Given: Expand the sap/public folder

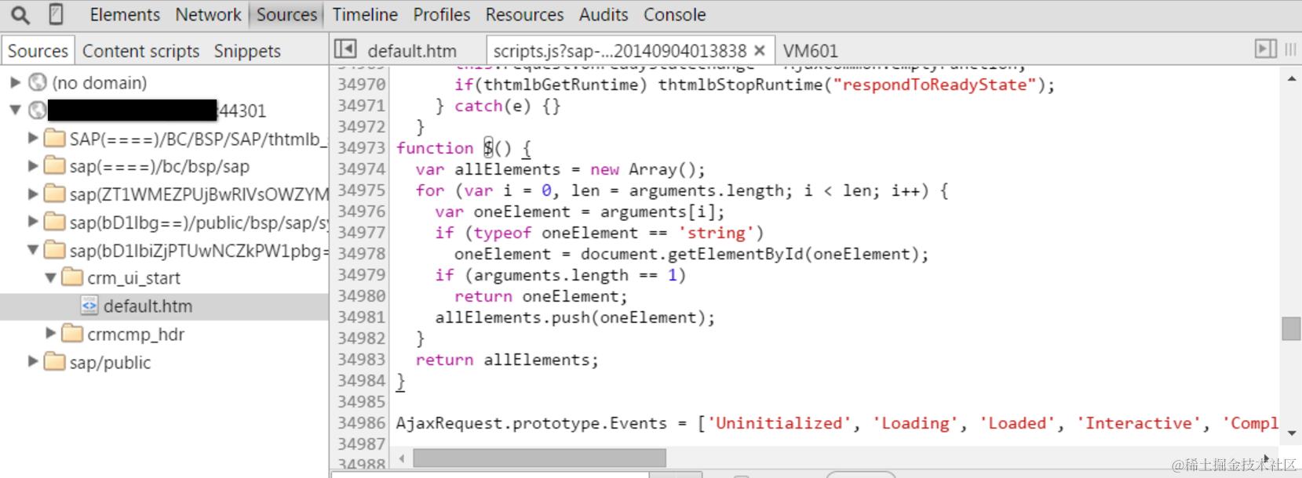Looking at the screenshot, I should point(33,361).
